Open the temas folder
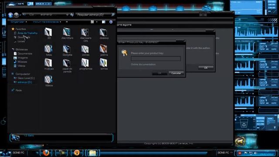 [x=104, y=64]
